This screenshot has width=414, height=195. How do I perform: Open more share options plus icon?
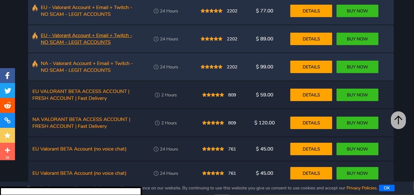point(7,151)
